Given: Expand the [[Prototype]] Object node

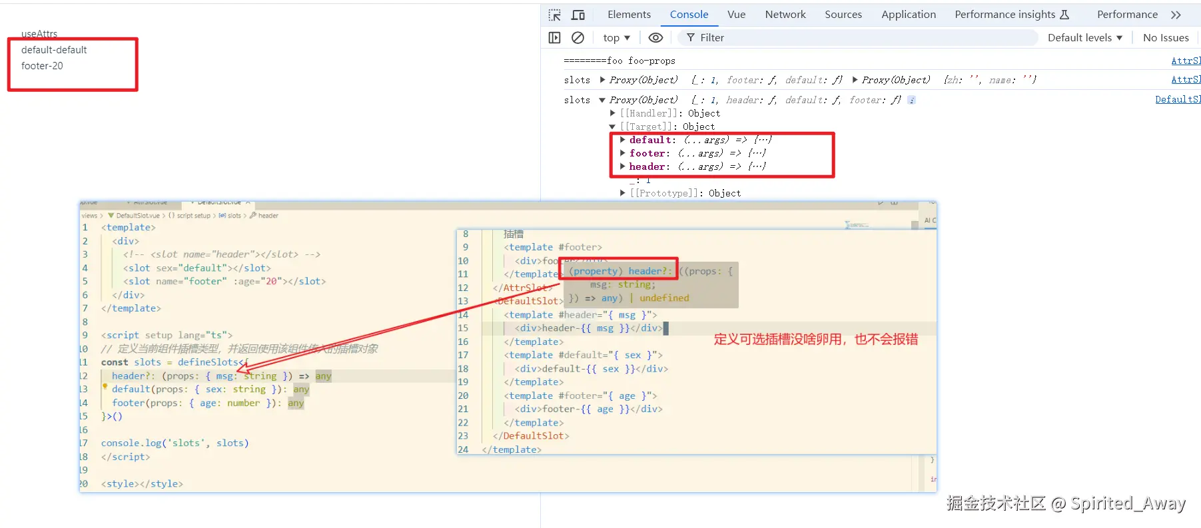Looking at the screenshot, I should click(623, 193).
